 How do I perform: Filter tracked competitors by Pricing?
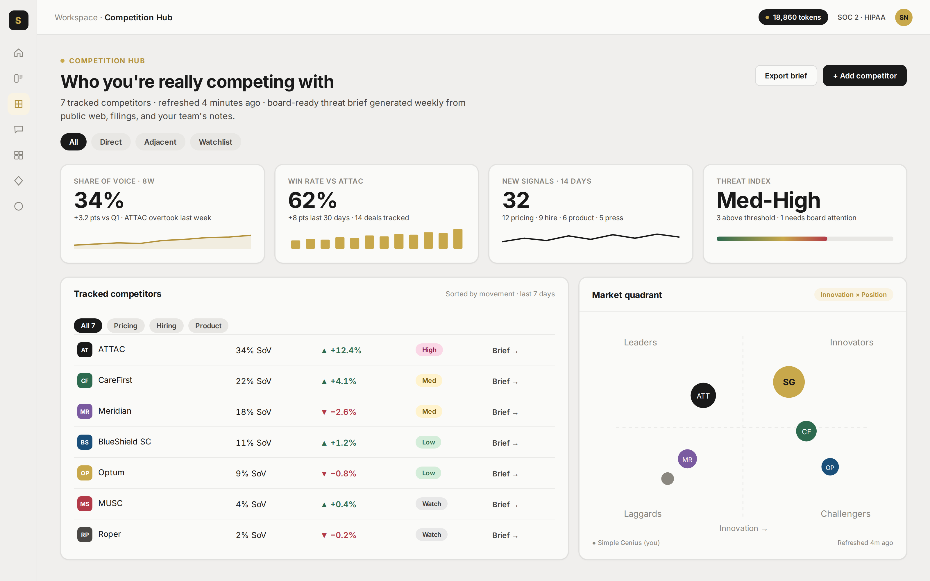(125, 325)
